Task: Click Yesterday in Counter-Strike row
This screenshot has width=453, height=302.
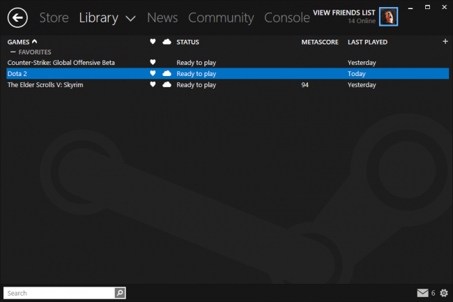Action: [x=362, y=63]
